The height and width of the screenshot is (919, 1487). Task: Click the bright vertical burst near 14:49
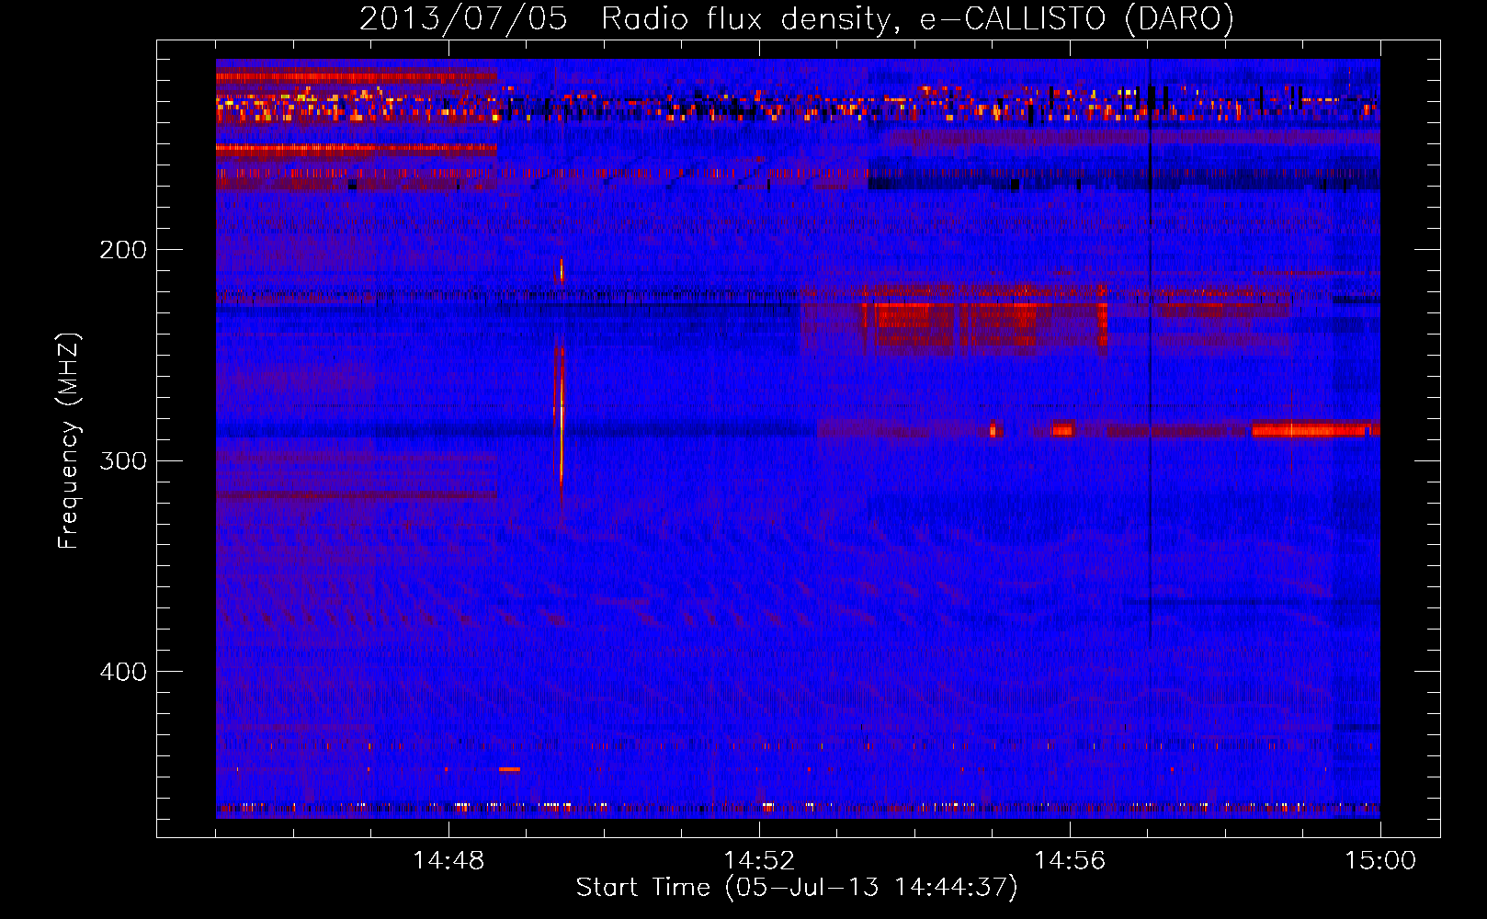[561, 414]
